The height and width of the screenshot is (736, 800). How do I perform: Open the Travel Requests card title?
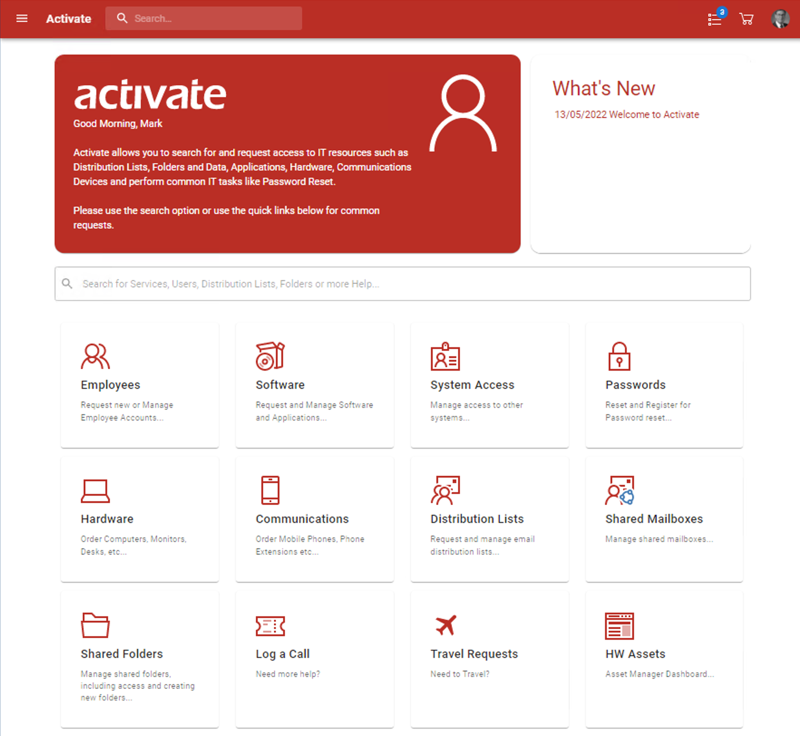(x=474, y=654)
